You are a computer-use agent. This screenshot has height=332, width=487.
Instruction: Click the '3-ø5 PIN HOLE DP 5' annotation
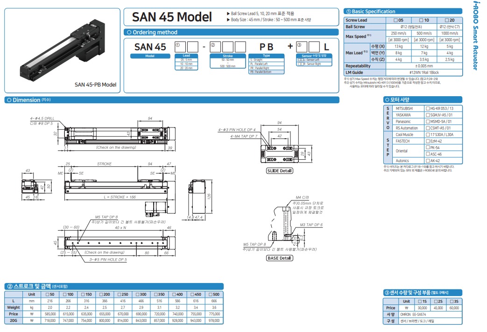coord(108,260)
